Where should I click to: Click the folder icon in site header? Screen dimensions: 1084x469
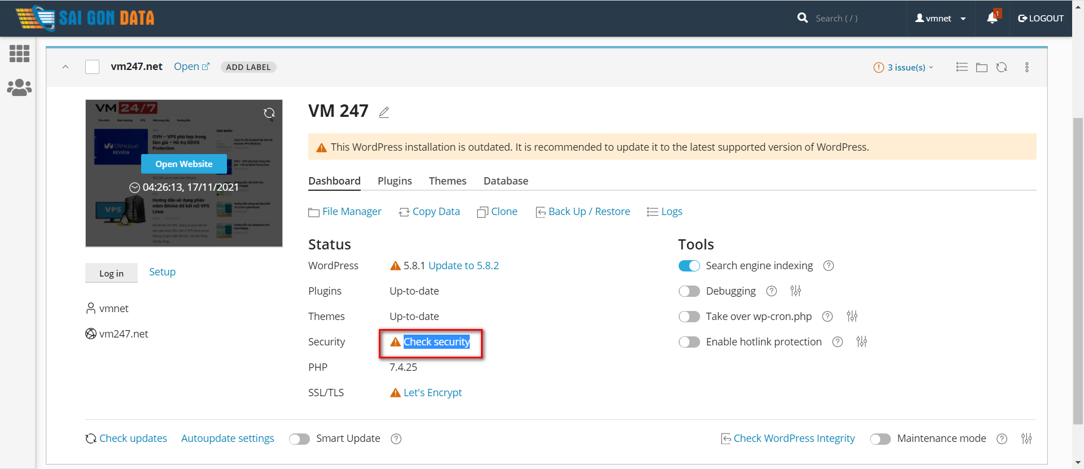pyautogui.click(x=982, y=67)
